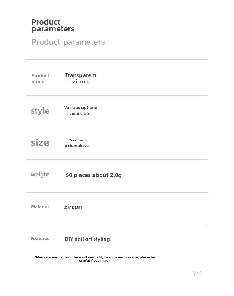Click See the picture above text
This screenshot has width=234, height=296.
tap(77, 143)
